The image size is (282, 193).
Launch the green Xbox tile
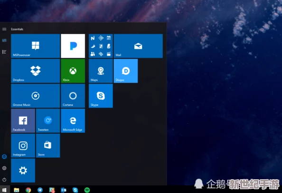73,71
